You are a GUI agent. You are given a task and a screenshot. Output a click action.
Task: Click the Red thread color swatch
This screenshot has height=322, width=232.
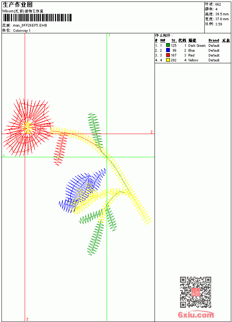(x=168, y=55)
